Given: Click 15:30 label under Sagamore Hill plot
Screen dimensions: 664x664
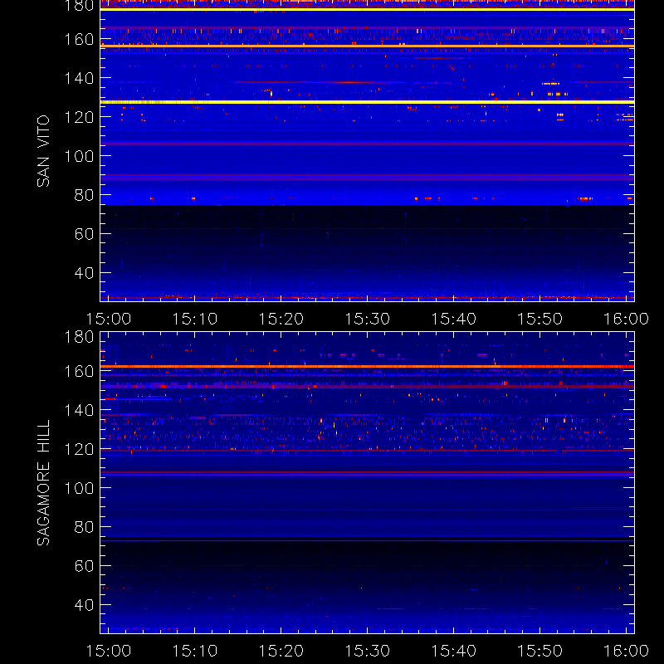Looking at the screenshot, I should point(367,651).
